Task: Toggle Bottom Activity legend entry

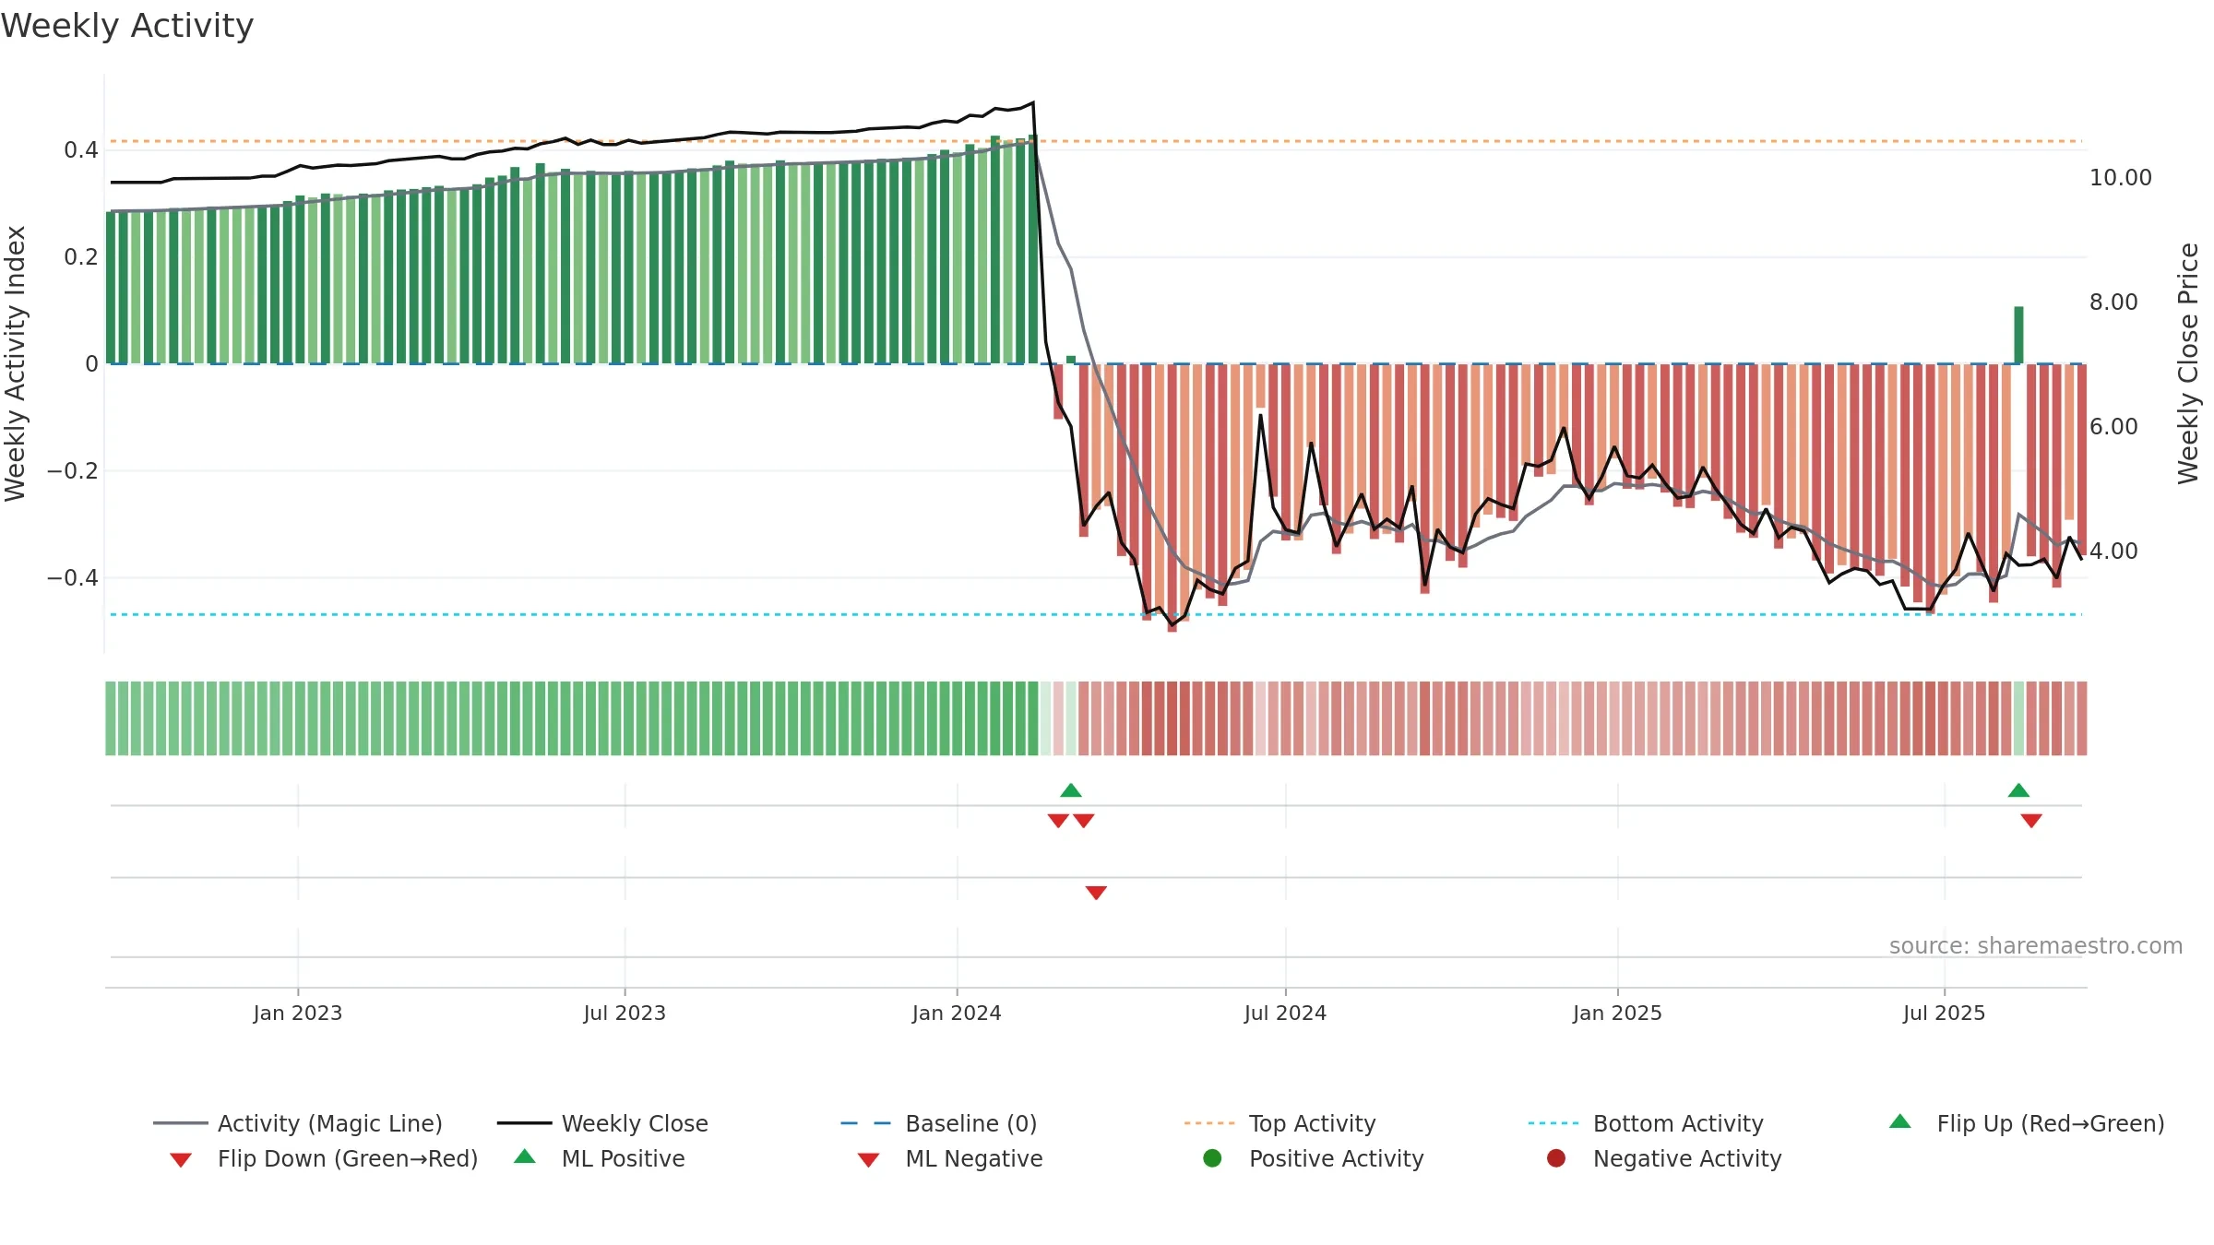Action: (1646, 1123)
